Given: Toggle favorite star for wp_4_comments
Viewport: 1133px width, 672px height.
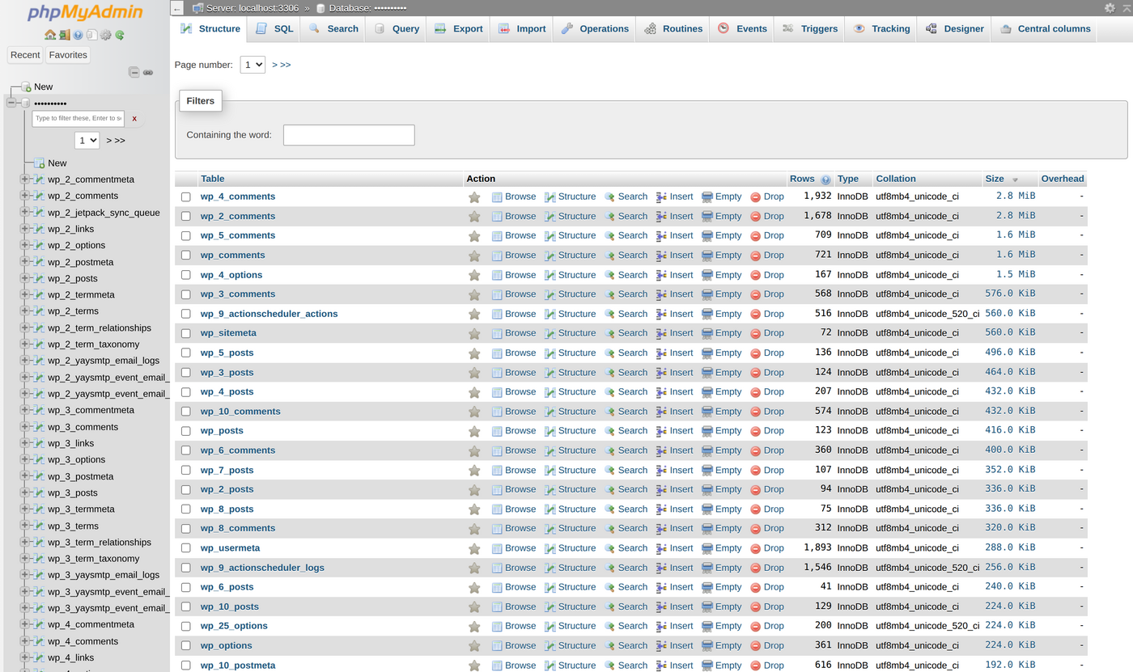Looking at the screenshot, I should click(x=474, y=197).
